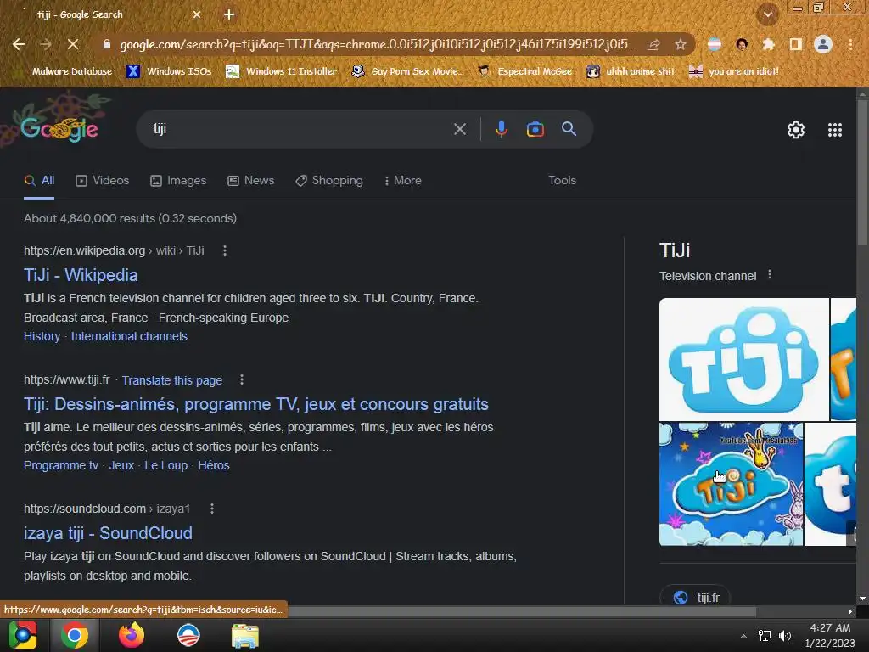Image resolution: width=869 pixels, height=652 pixels.
Task: Open Espectral McGee bookmark
Action: 524,71
